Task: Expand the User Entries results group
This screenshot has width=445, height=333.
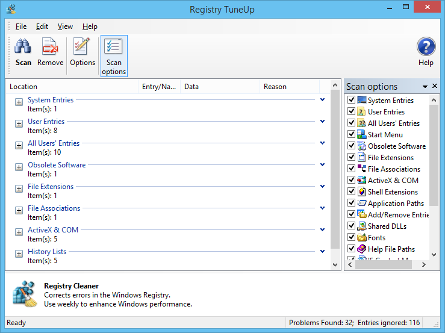Action: pos(19,124)
